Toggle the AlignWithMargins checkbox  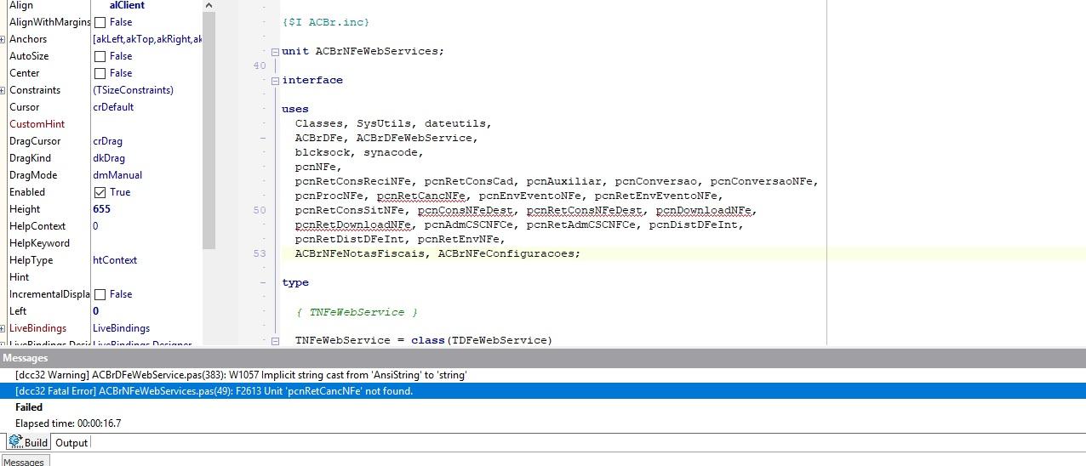point(100,22)
